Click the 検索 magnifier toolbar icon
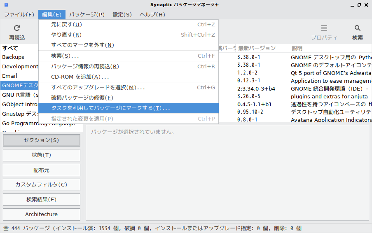372x233 pixels. (357, 28)
